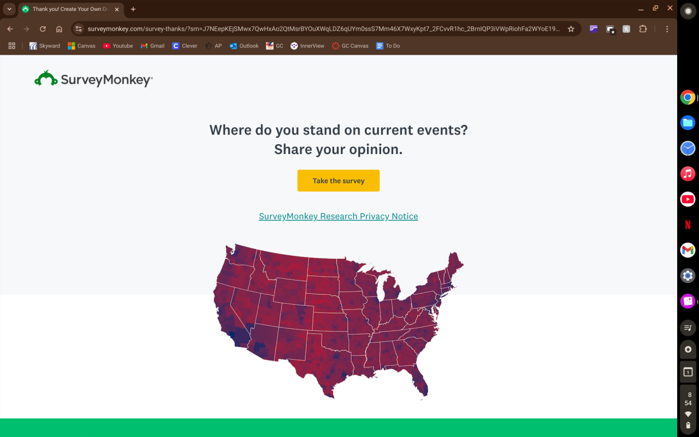The height and width of the screenshot is (437, 699).
Task: Click the SurveyMonkey logo
Action: (x=93, y=79)
